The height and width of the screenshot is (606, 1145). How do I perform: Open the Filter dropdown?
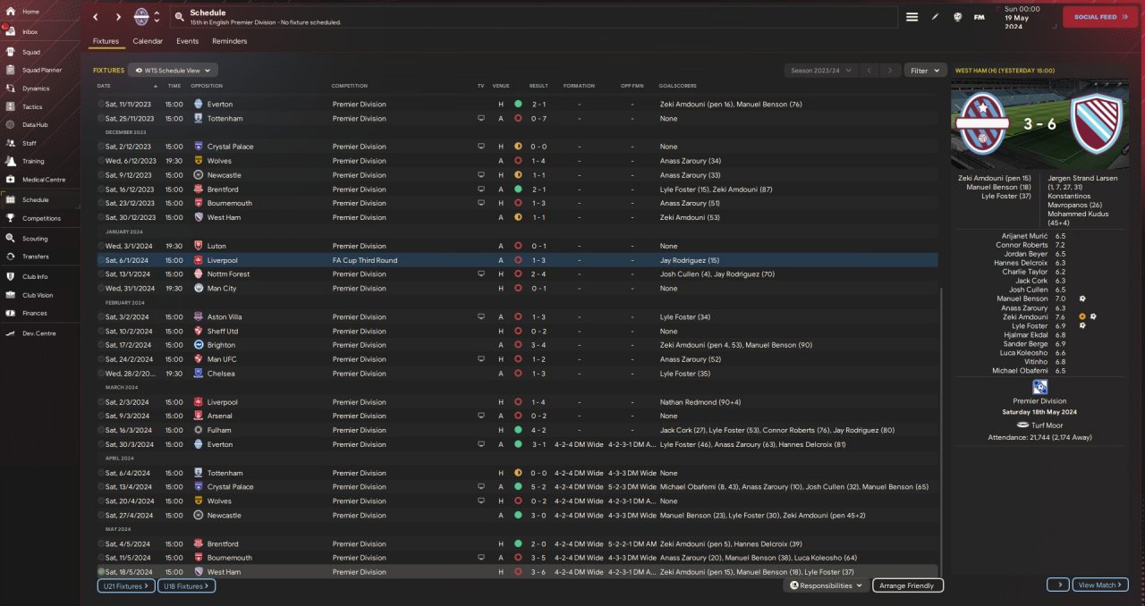click(925, 70)
